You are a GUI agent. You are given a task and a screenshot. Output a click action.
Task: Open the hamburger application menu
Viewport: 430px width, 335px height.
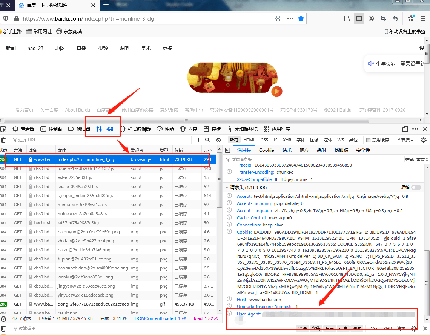pos(422,18)
